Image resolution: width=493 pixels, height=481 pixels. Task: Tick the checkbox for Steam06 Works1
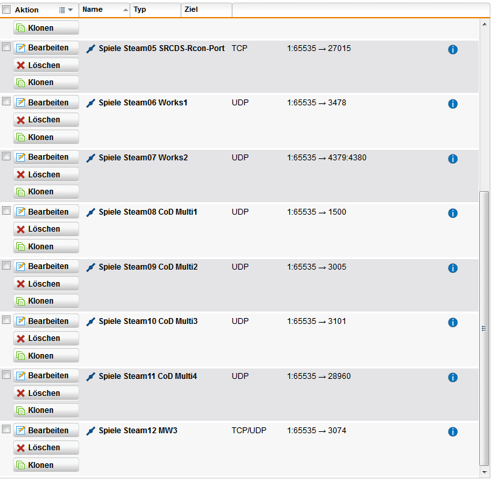click(7, 101)
